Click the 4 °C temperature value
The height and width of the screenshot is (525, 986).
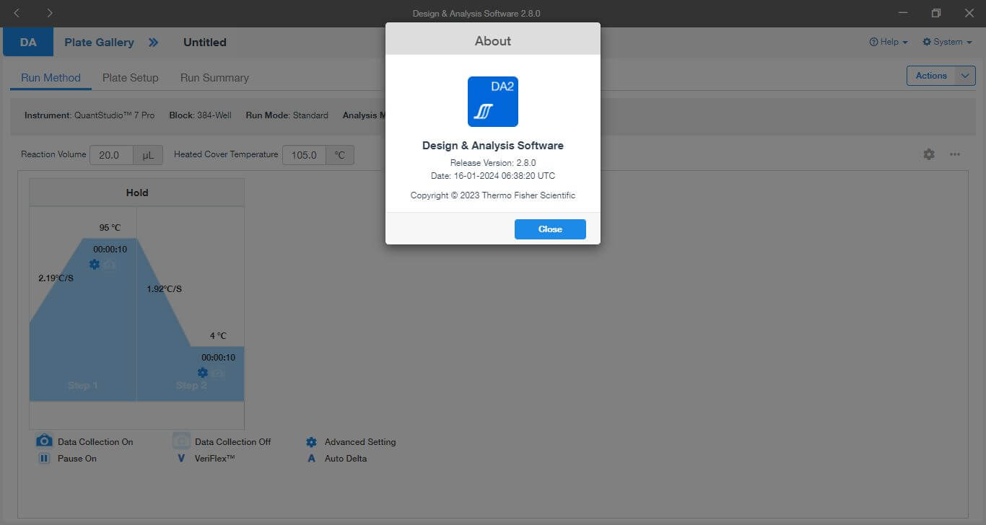218,336
